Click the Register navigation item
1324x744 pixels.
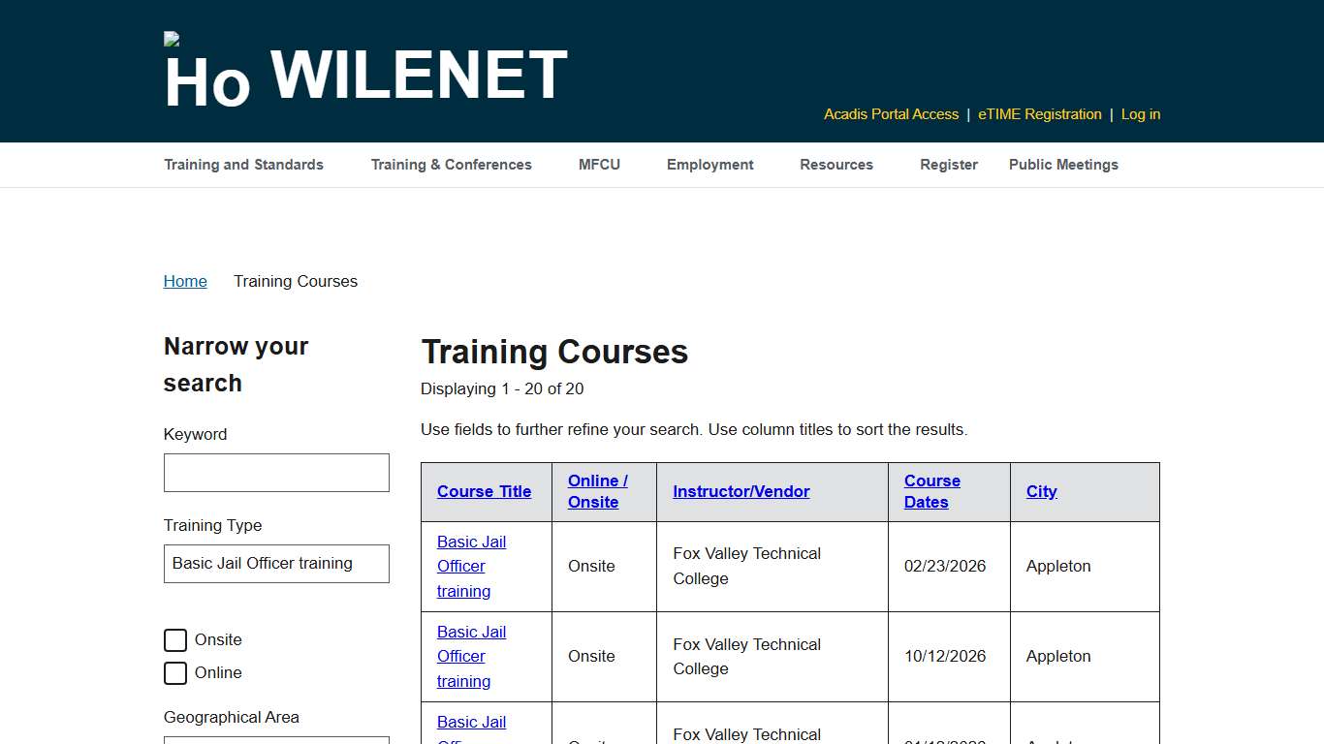[949, 165]
